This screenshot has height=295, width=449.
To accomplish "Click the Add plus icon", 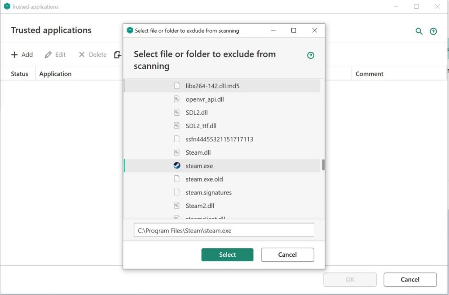I will (14, 54).
